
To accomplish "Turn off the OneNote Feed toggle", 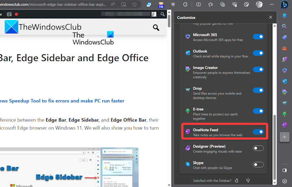I will pyautogui.click(x=258, y=132).
